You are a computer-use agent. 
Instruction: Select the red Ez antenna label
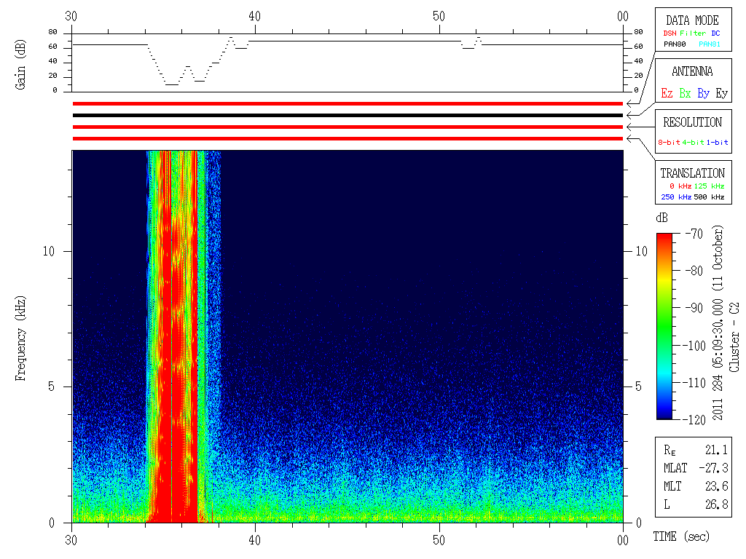(667, 93)
